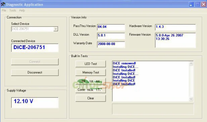Close the Diagnostic Application window
The height and width of the screenshot is (122, 207).
coord(204,4)
